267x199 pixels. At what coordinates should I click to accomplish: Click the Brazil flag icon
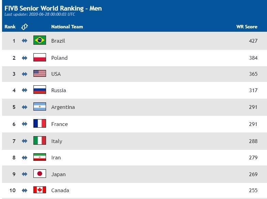pos(40,41)
